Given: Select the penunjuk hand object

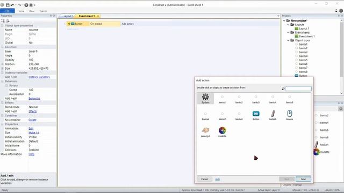Looking at the screenshot, I should [205, 132].
